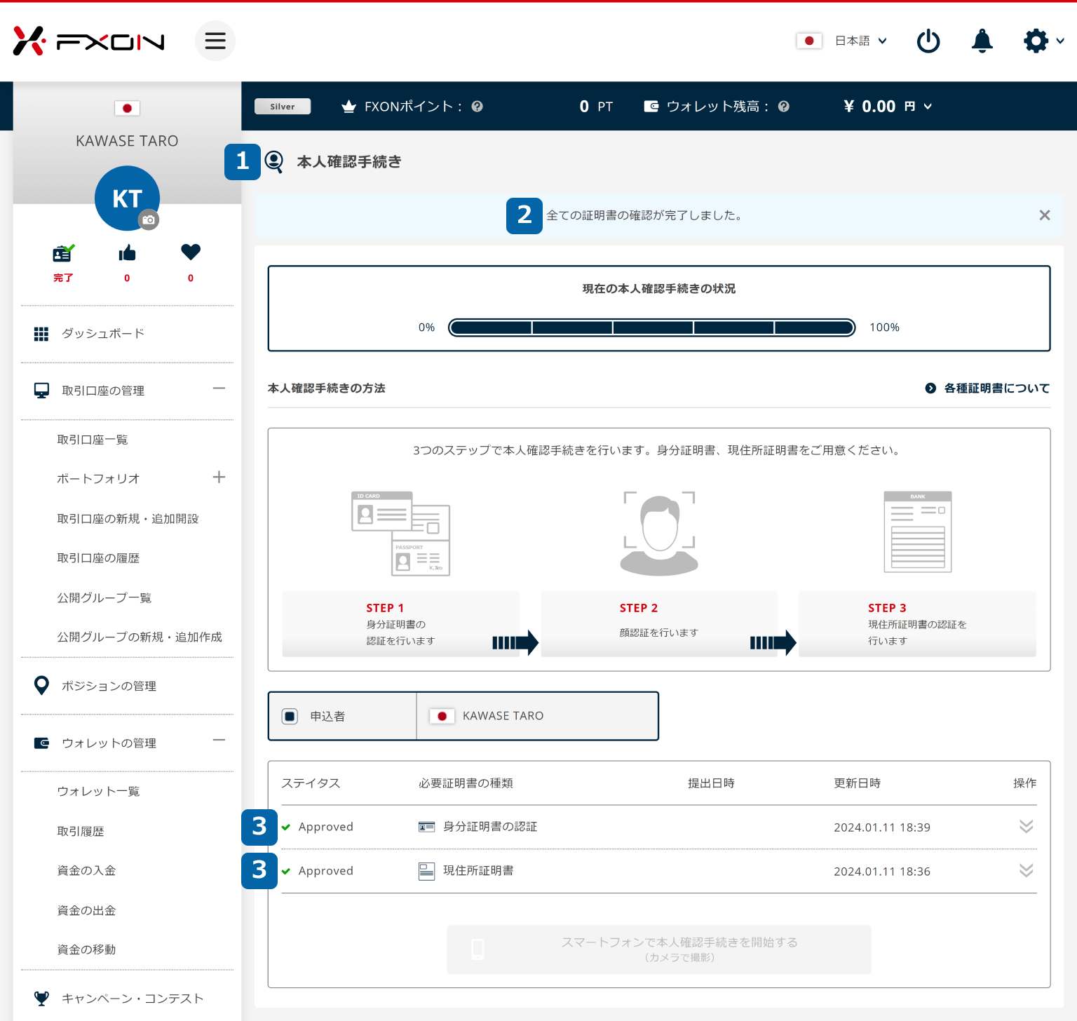Open 公開グループ一覧
Image resolution: width=1077 pixels, height=1021 pixels.
coord(104,598)
